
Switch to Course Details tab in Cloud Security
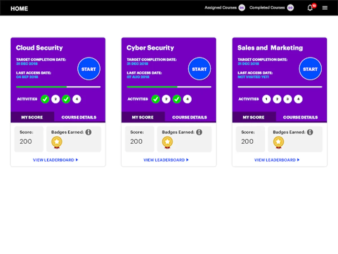(x=79, y=117)
